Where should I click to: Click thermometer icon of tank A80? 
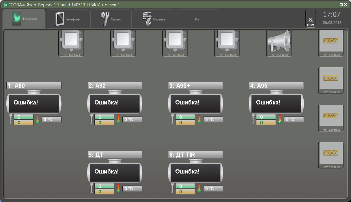38,119
